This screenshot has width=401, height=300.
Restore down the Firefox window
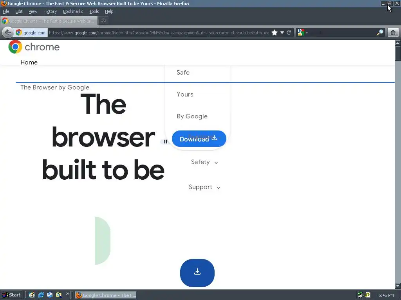click(390, 4)
